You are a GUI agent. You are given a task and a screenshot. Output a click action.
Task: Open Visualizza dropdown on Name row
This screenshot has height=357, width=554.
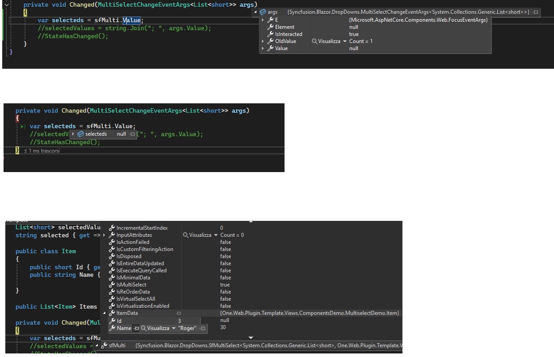(174, 328)
